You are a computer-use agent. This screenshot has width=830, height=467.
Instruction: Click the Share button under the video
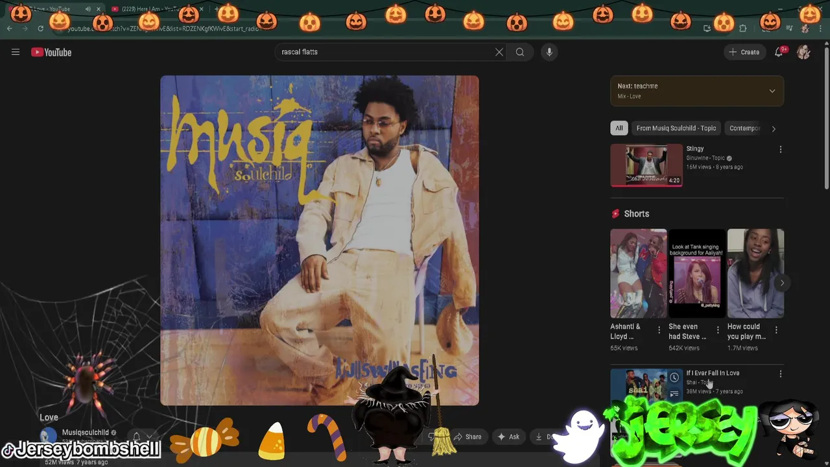coord(468,437)
